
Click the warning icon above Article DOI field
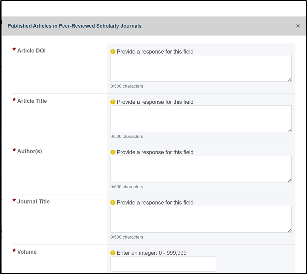(x=113, y=51)
